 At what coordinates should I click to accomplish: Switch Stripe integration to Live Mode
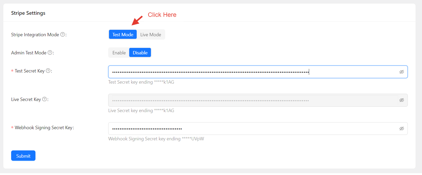pos(151,34)
